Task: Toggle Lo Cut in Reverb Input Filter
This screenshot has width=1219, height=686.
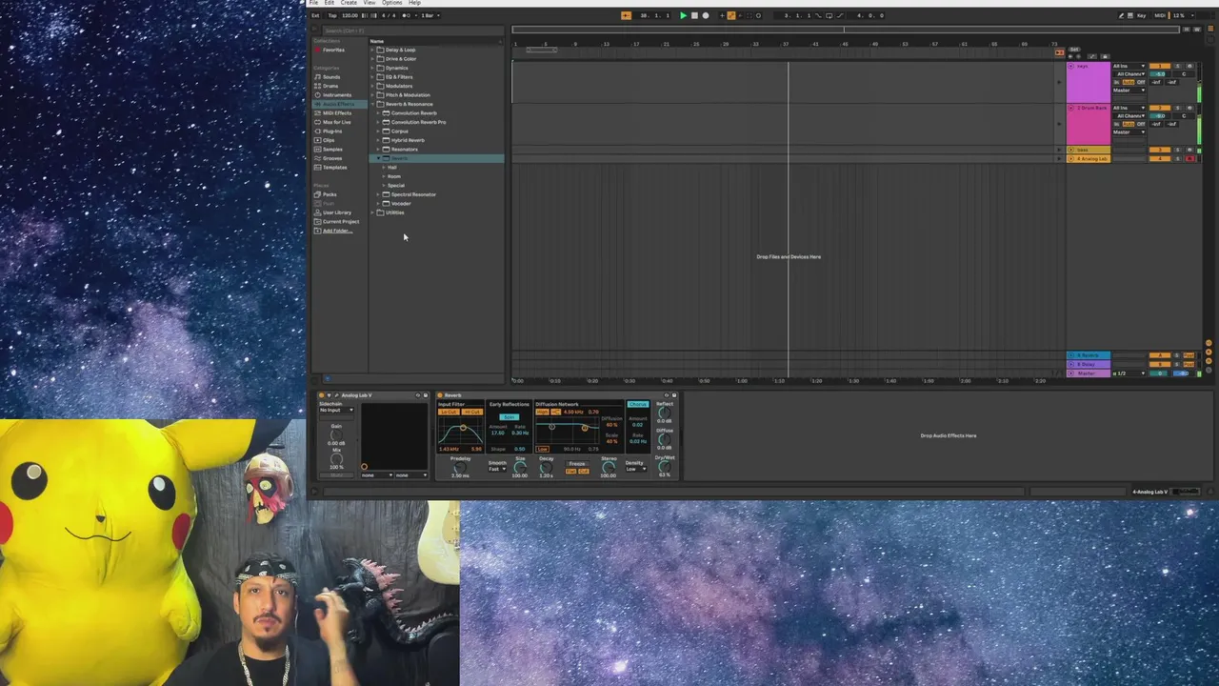Action: 449,412
